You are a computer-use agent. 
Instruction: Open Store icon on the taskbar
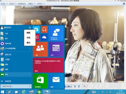(x=39, y=92)
